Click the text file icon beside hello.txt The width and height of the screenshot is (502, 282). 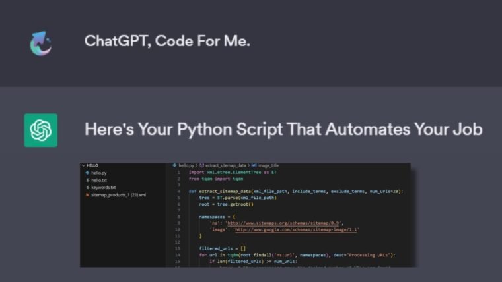(x=87, y=180)
